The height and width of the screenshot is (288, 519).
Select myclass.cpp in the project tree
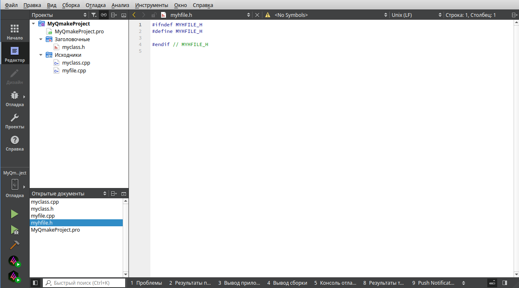[76, 63]
